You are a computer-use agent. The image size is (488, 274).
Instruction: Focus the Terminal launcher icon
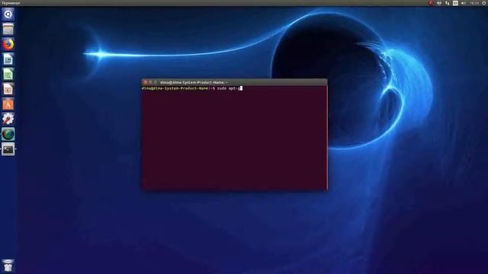[x=8, y=149]
